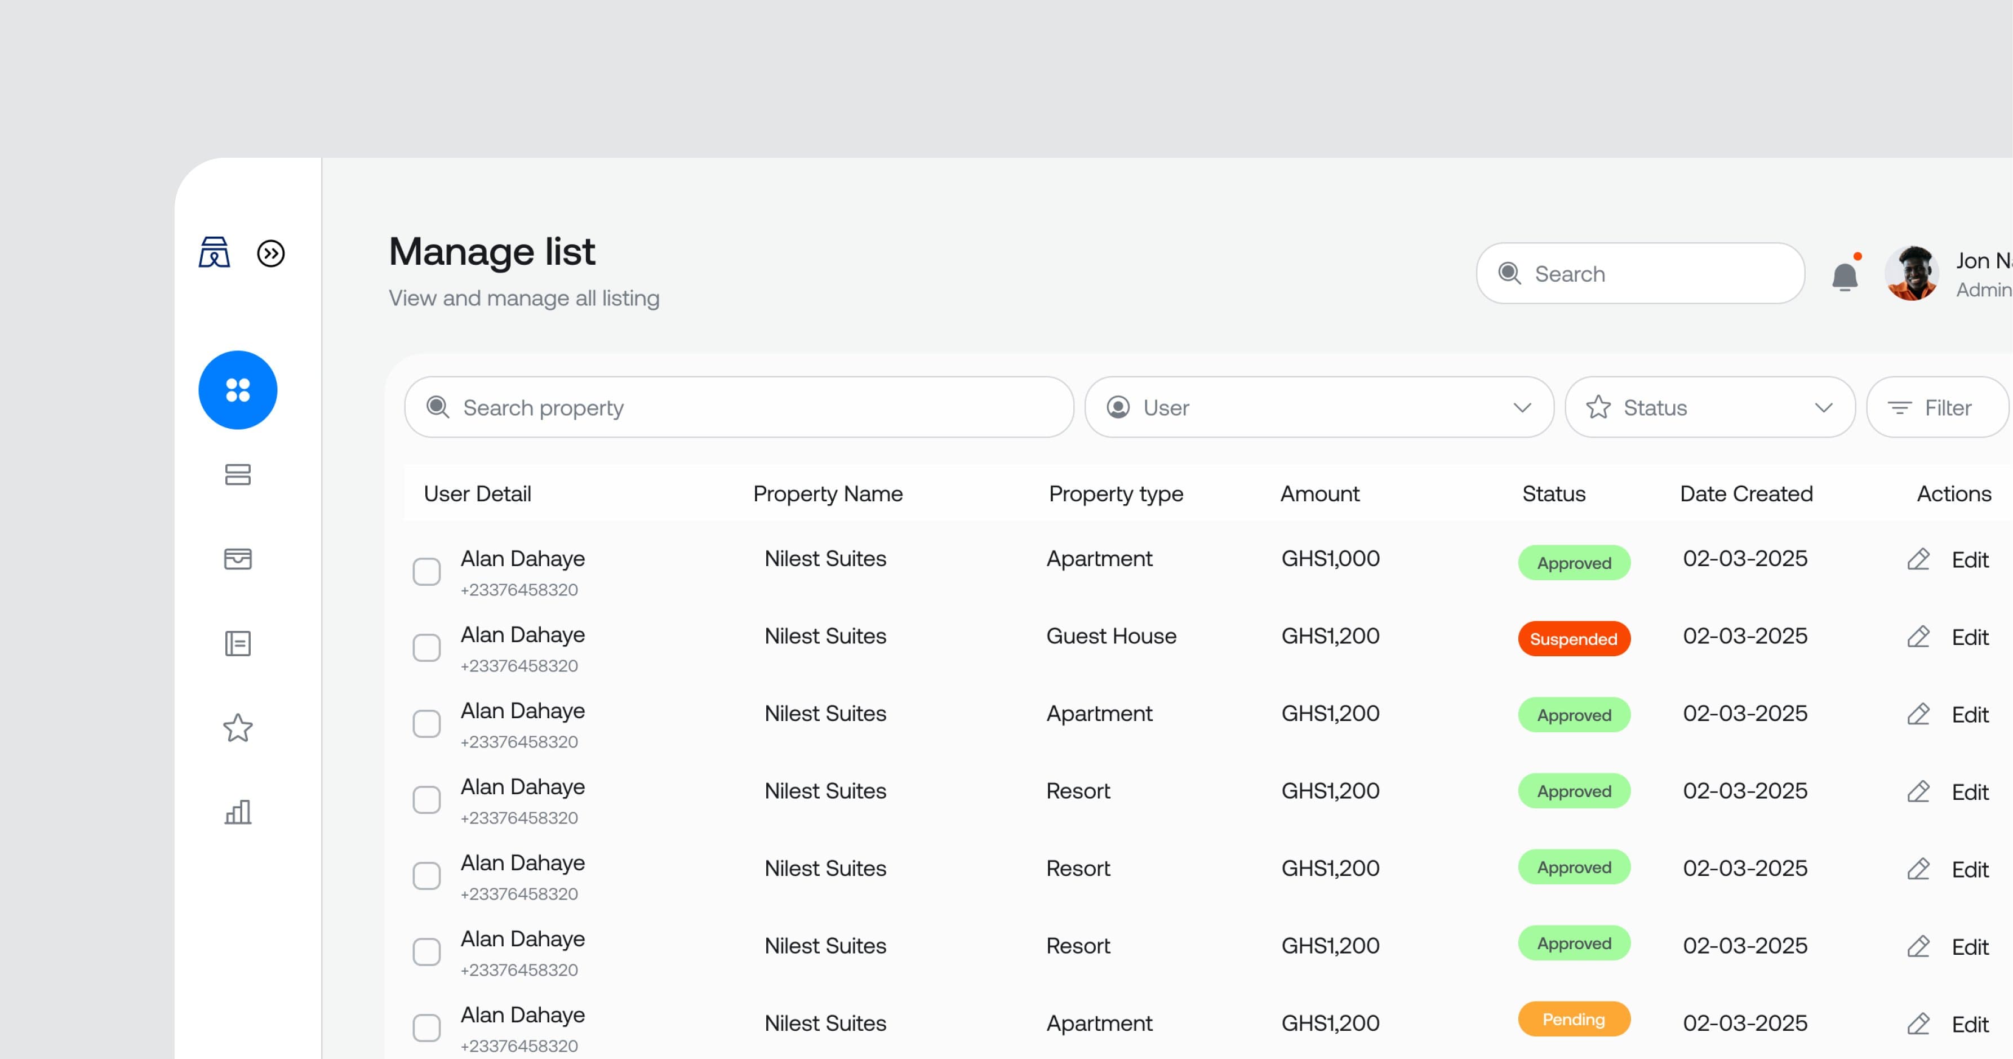Check the first Alan Dahaye row checkbox

tap(426, 571)
